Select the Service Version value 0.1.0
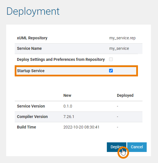 [x=68, y=106]
